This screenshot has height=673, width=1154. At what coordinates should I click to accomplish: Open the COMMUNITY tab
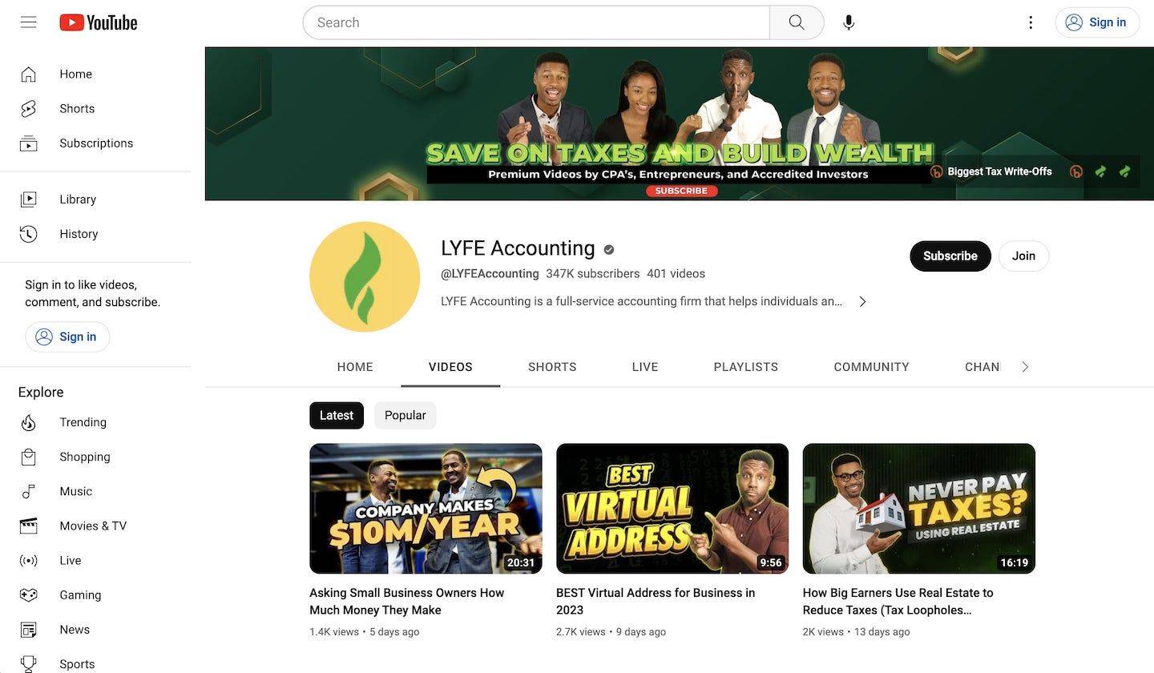tap(871, 366)
